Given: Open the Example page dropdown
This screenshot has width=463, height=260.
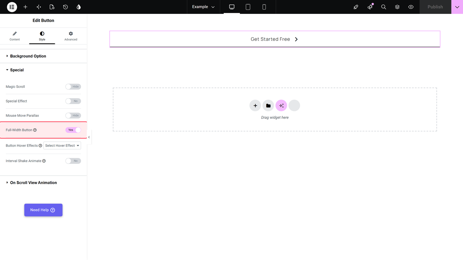Looking at the screenshot, I should click(x=203, y=7).
